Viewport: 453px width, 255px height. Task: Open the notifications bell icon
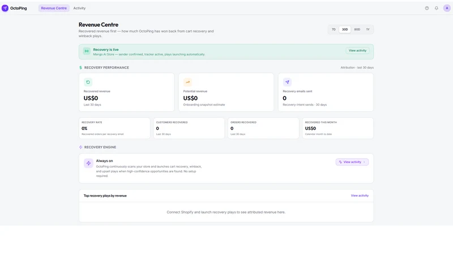(x=436, y=8)
